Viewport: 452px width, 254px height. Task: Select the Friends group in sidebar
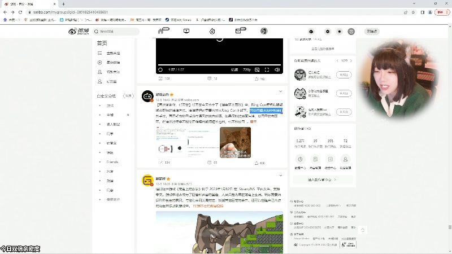coord(112,162)
